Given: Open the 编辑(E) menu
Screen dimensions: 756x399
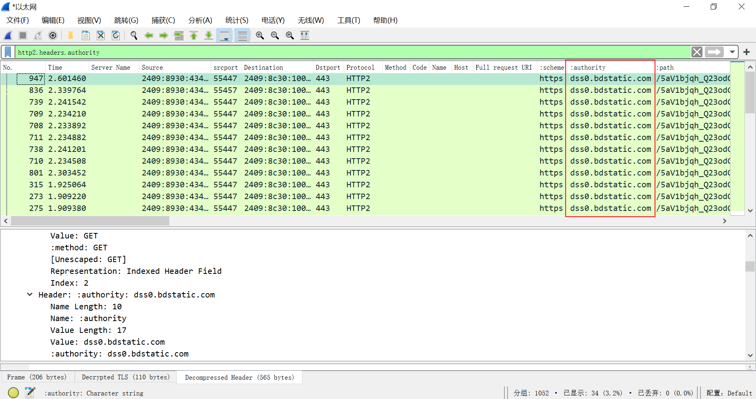Looking at the screenshot, I should pos(53,20).
